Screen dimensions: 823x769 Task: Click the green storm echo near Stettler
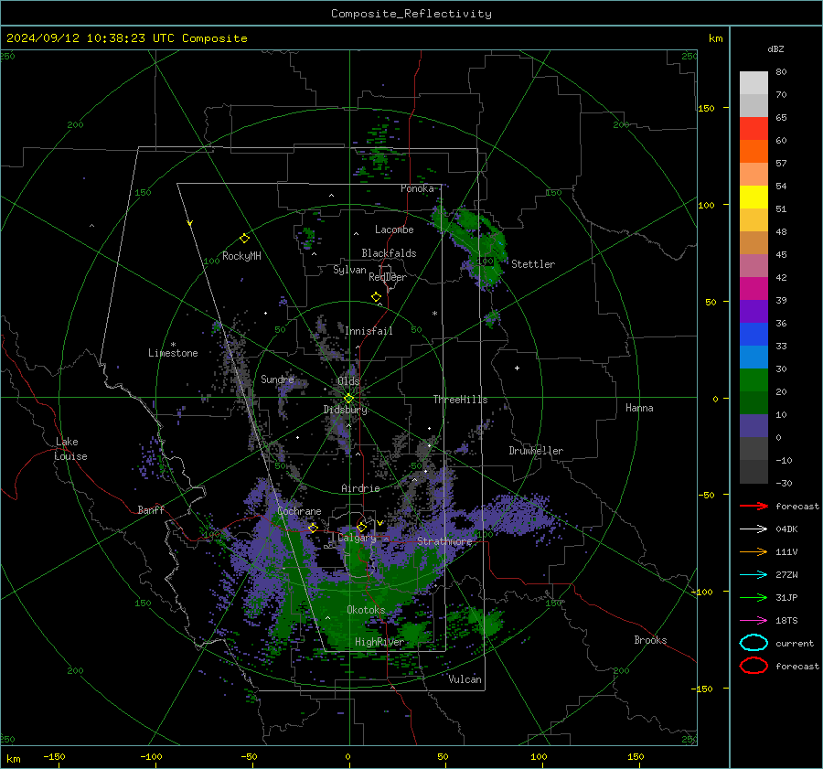click(x=480, y=246)
